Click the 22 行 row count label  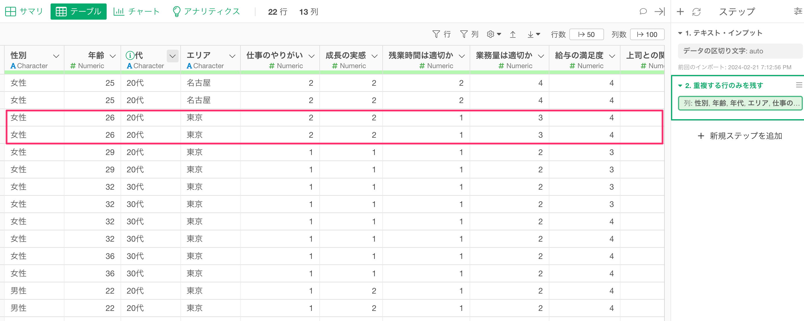[277, 12]
